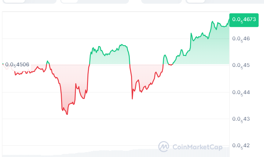Click the green starting dot of the chart line
Image resolution: width=264 pixels, height=157 pixels.
pyautogui.click(x=3, y=64)
